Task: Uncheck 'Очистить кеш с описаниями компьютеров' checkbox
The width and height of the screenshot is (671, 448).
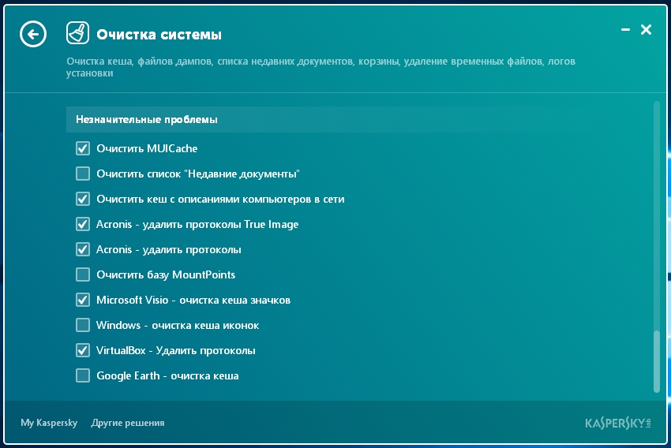Action: click(83, 199)
